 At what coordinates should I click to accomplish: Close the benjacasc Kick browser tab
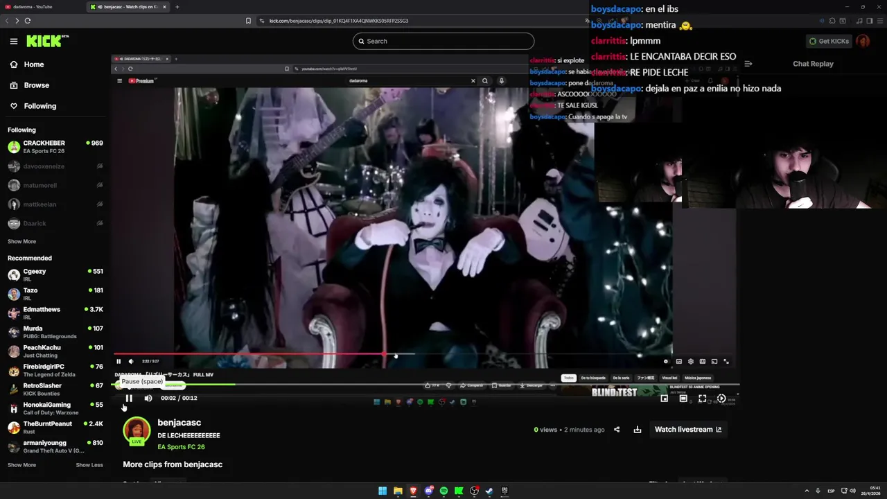point(164,7)
